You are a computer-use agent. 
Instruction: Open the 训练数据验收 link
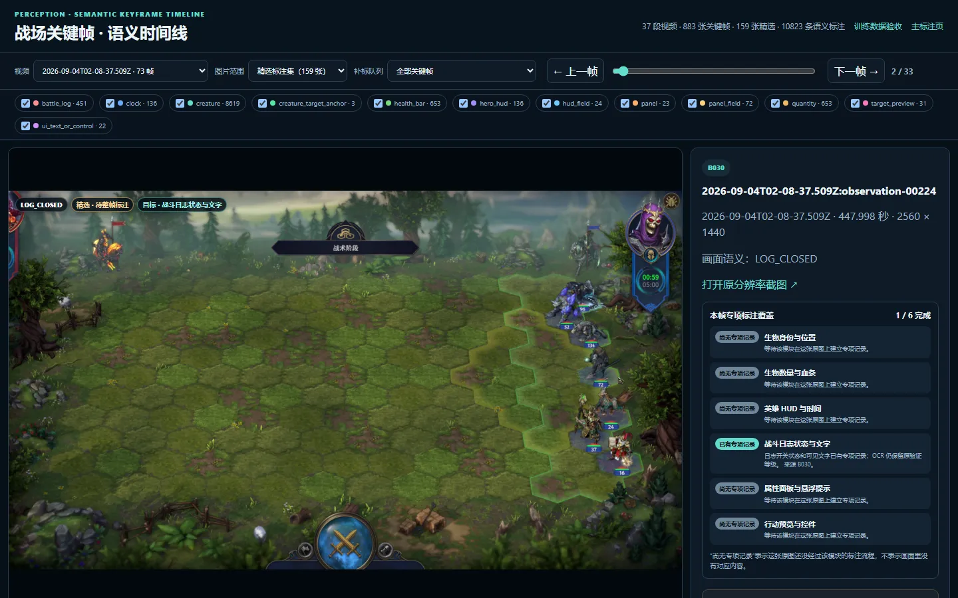tap(878, 27)
